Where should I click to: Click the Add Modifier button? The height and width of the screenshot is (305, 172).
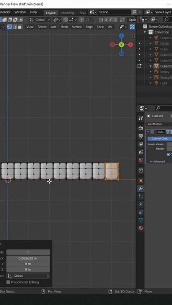click(159, 124)
